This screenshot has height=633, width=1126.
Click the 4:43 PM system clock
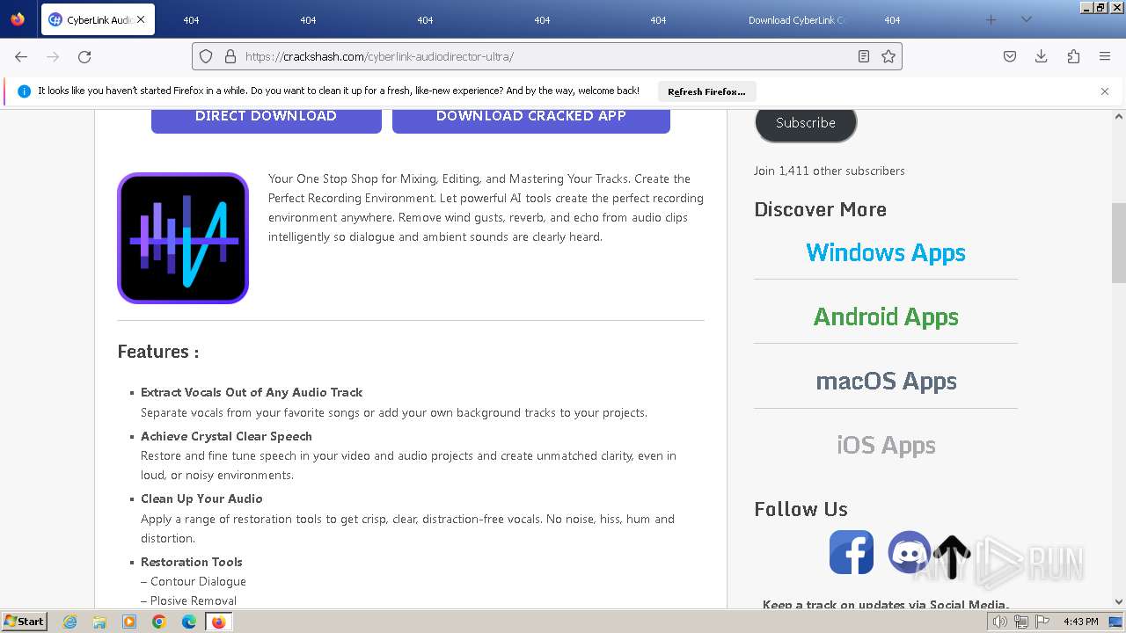click(x=1081, y=622)
